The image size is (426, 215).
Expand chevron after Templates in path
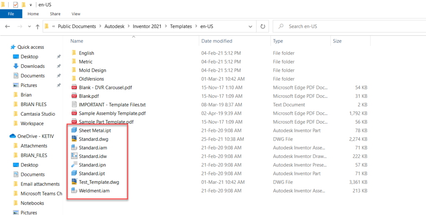(x=196, y=27)
